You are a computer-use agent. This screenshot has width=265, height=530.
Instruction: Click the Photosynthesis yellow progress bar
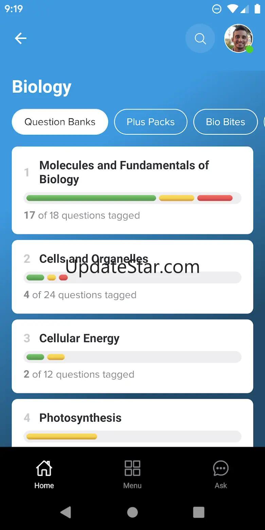[x=61, y=437]
